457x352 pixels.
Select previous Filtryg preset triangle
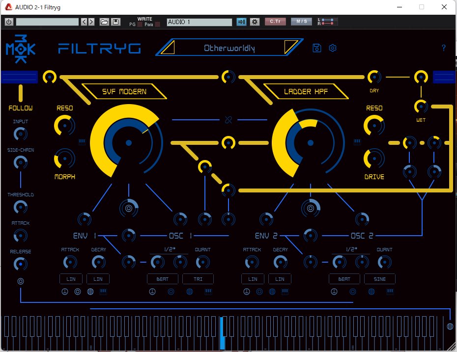(x=169, y=48)
